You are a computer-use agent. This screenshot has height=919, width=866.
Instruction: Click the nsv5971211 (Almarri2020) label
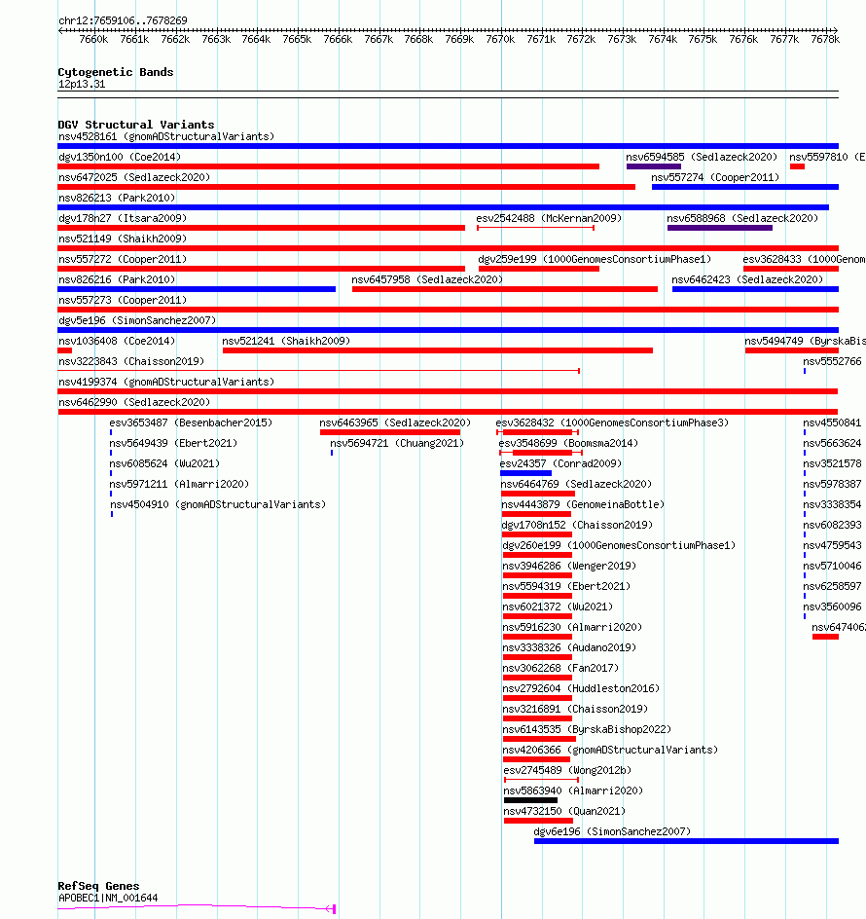tap(179, 485)
